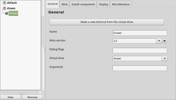Viewport: 176px width, 100px height.
Task: Click the Name label
Action: 53,32
